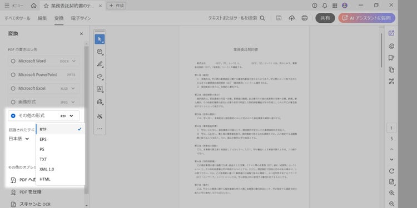Switch to すべてのツール tab
Screen dimensions: 417x208
pyautogui.click(x=17, y=18)
